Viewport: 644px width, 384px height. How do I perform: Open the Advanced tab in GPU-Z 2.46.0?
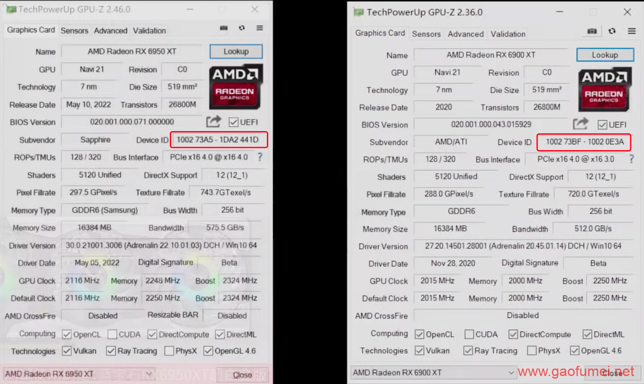pyautogui.click(x=111, y=31)
